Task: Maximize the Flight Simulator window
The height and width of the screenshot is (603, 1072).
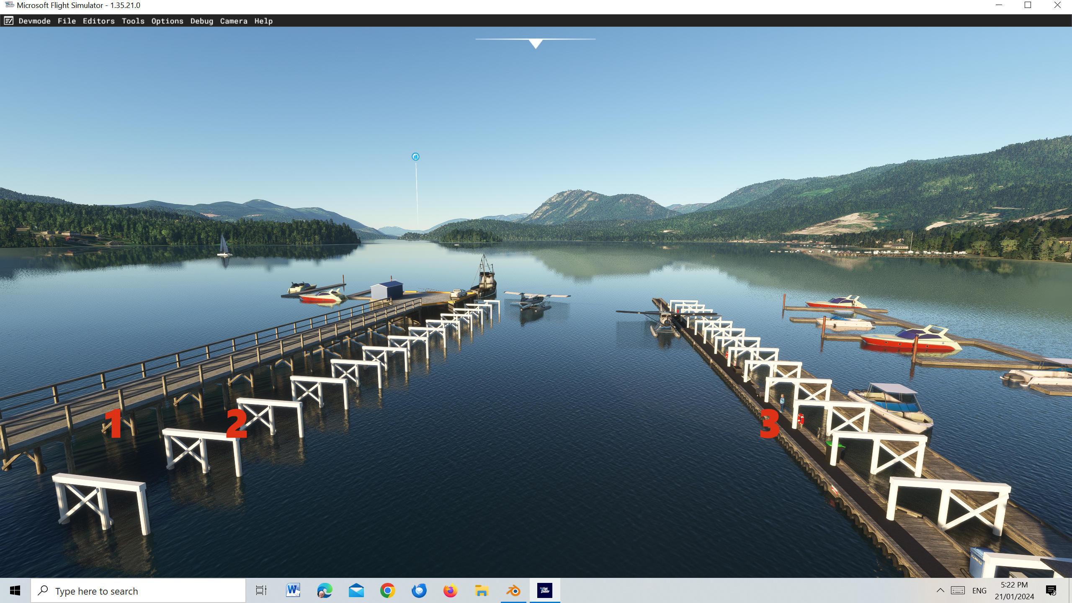Action: click(1028, 5)
